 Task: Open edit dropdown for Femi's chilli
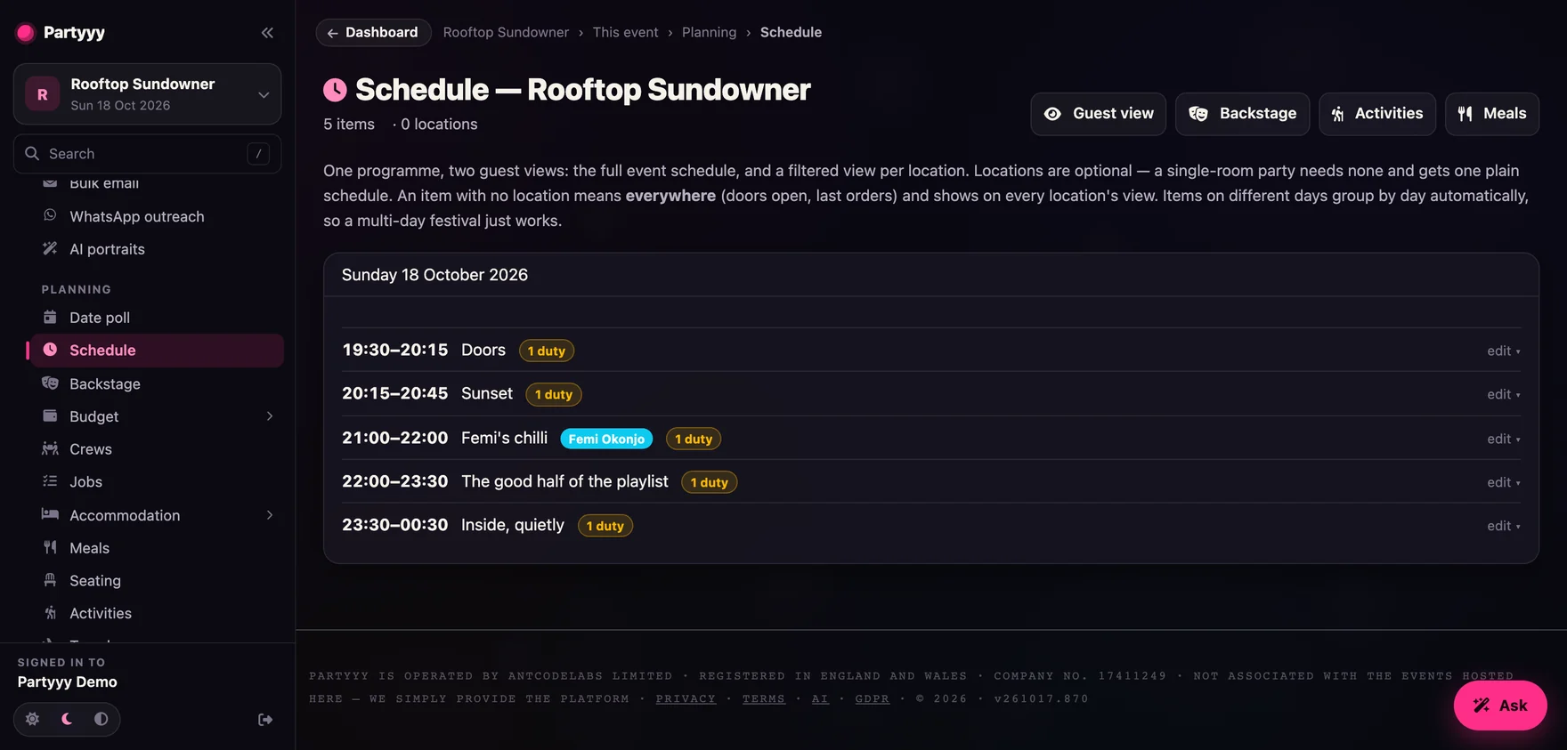pos(1503,440)
